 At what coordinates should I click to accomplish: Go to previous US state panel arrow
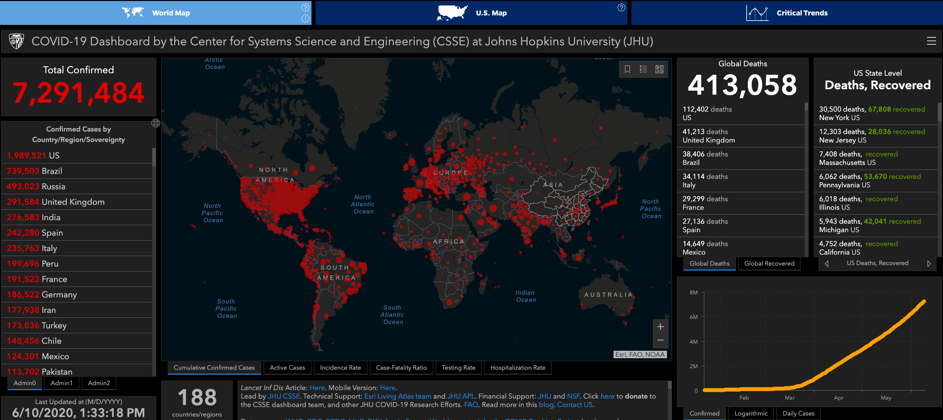(x=827, y=264)
